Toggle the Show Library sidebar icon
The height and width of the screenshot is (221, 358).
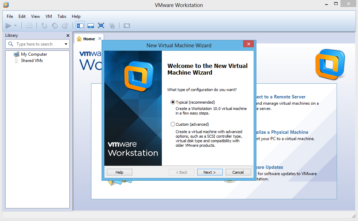[80, 26]
